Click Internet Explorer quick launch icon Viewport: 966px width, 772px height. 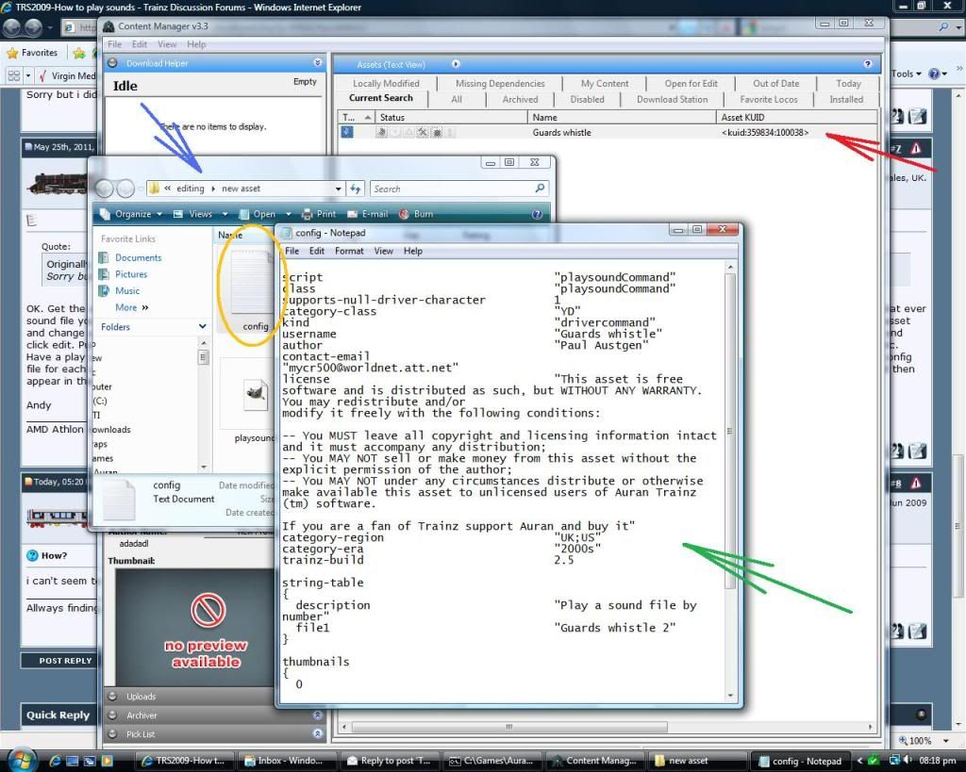point(55,761)
